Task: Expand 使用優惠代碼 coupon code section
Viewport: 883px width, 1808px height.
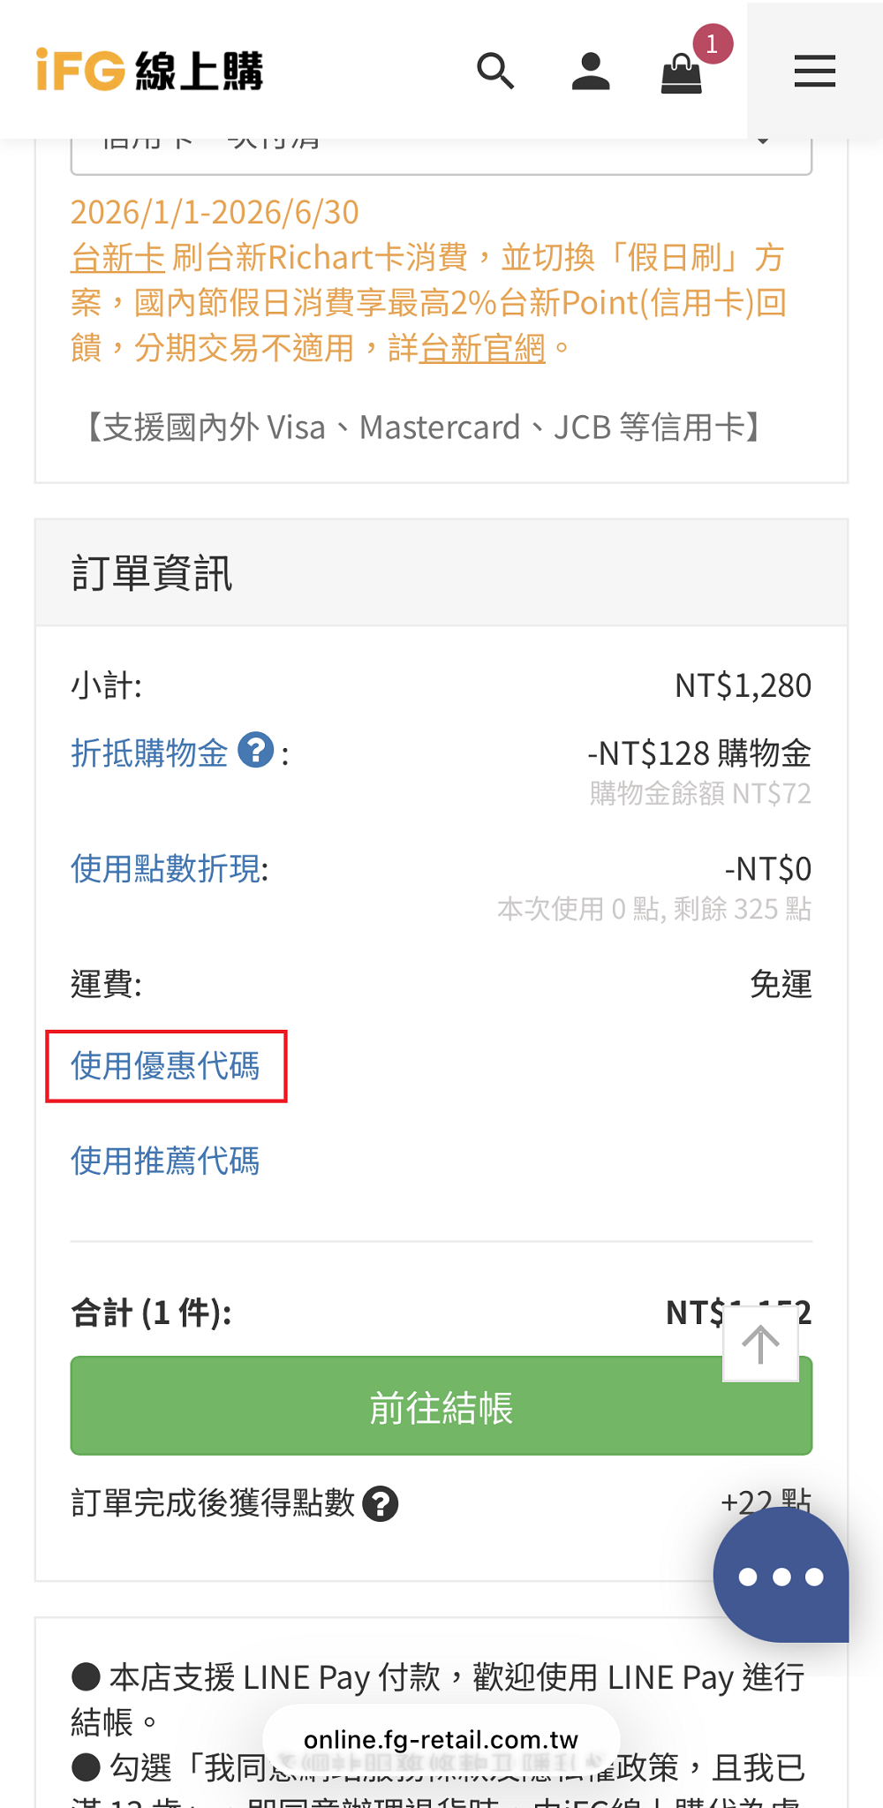Action: 165,1066
